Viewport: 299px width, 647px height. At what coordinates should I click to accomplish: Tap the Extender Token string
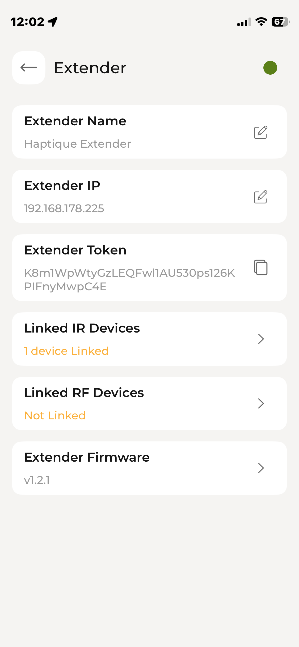129,280
